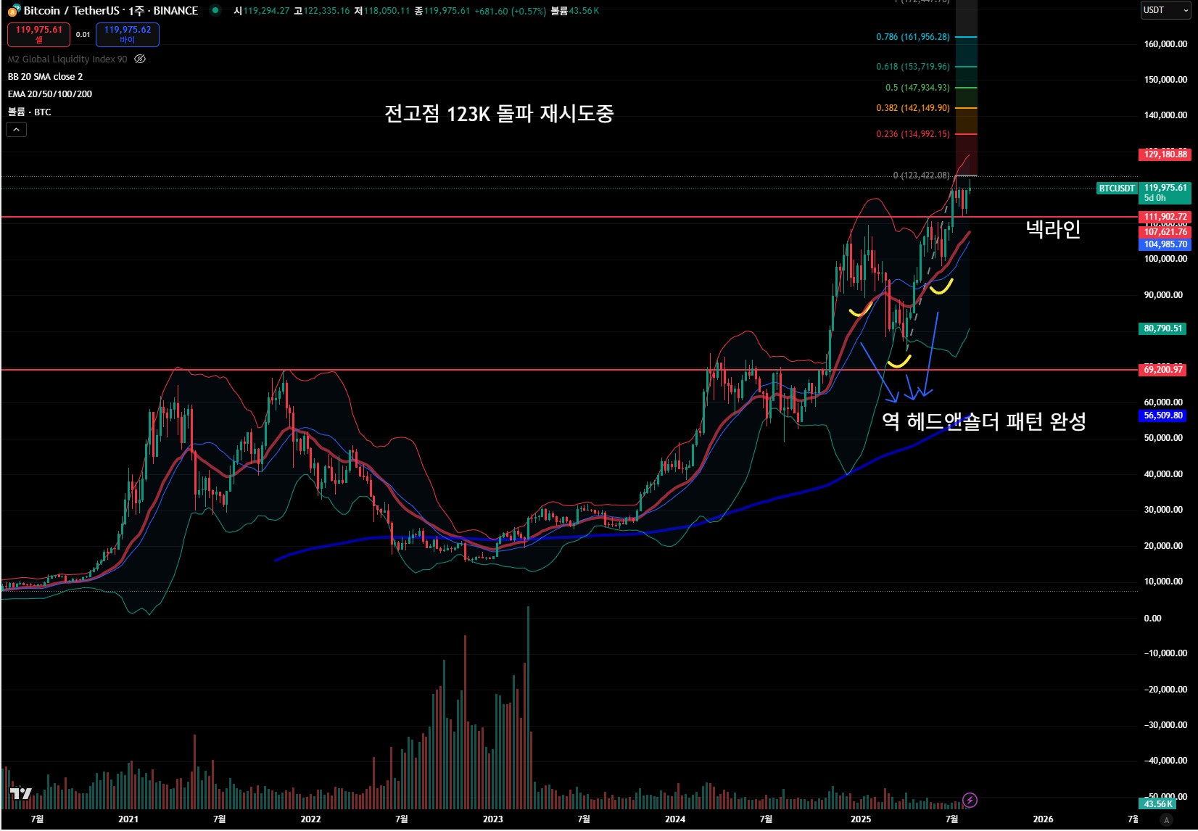
Task: Select the 넥라인 text annotation
Action: click(x=1053, y=229)
